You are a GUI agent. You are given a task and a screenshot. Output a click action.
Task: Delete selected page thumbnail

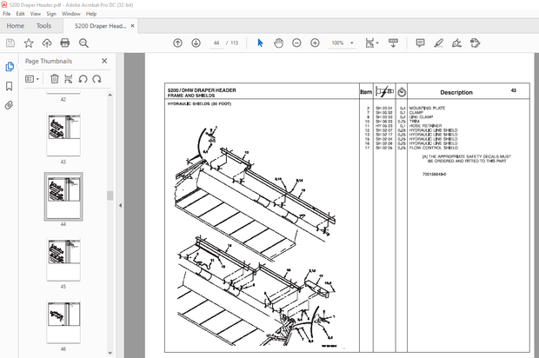[54, 79]
